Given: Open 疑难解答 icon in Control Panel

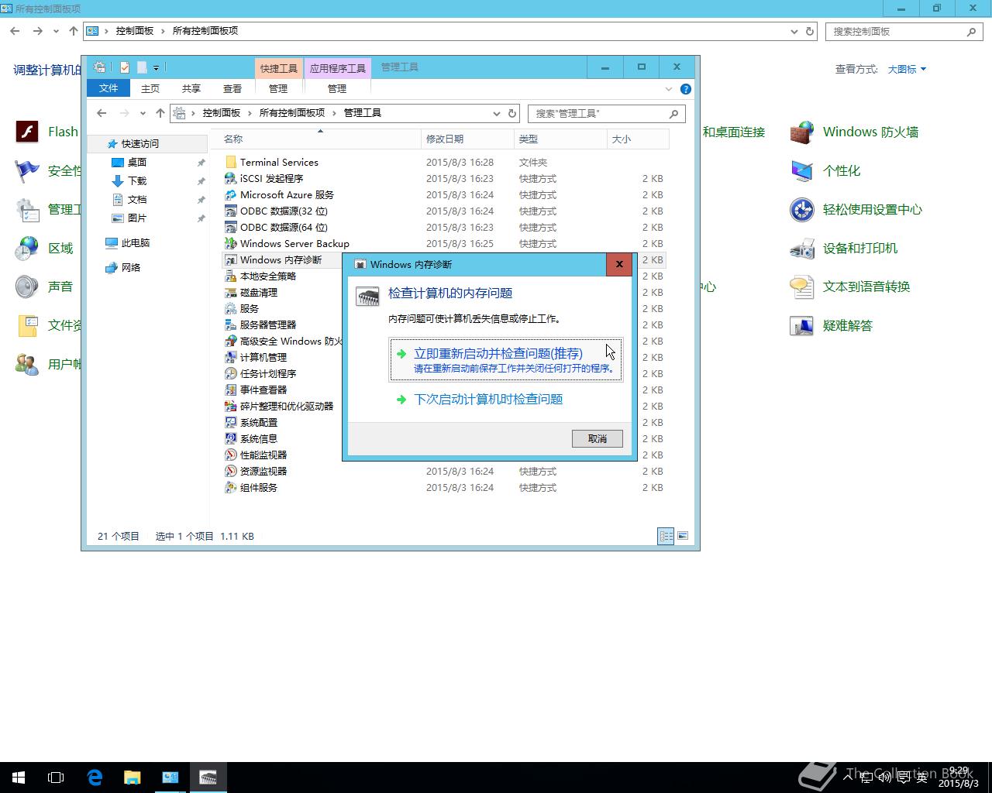Looking at the screenshot, I should coord(801,325).
